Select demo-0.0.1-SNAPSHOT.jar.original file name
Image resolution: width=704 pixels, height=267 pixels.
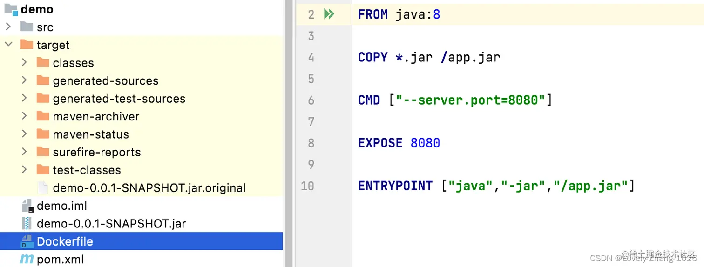coord(149,188)
